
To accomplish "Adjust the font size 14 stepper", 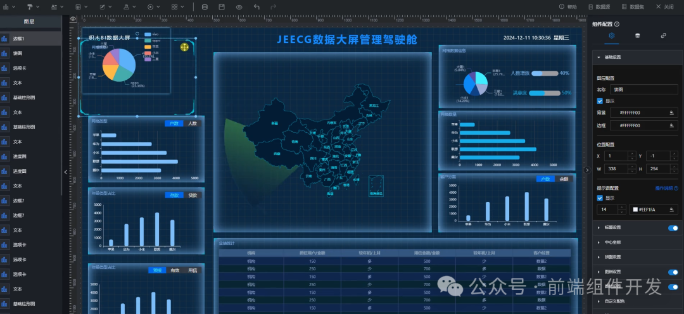I will pos(622,210).
